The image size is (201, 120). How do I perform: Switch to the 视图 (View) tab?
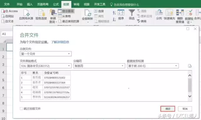pyautogui.click(x=87, y=4)
